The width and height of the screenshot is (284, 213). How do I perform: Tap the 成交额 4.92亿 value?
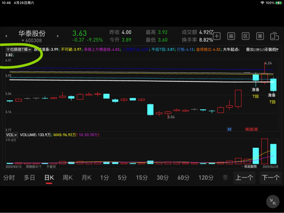point(197,32)
